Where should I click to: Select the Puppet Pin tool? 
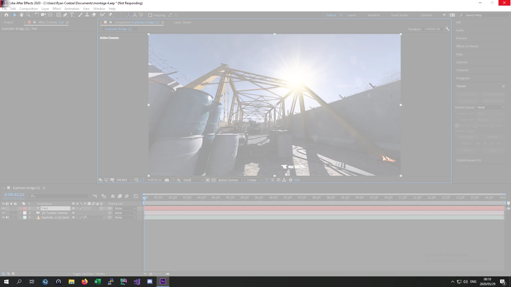coord(110,15)
